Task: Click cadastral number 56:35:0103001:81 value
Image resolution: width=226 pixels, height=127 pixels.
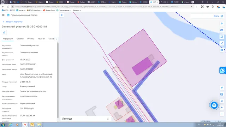Action: pyautogui.click(x=28, y=64)
